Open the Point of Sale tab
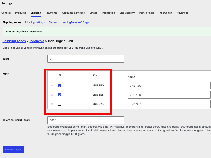 [x=147, y=13]
